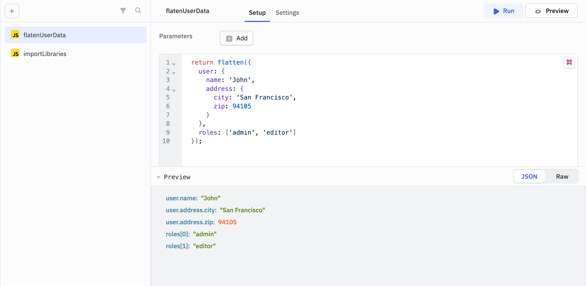Click the plus icon to create query
Screen dimensions: 586x286
point(12,11)
